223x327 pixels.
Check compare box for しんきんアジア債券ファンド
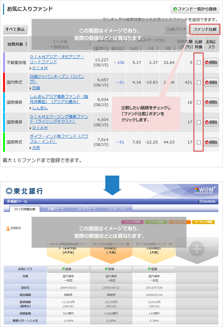[199, 102]
